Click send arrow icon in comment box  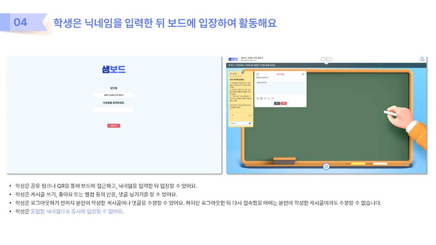250,123
